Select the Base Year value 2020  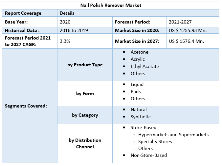coord(65,22)
